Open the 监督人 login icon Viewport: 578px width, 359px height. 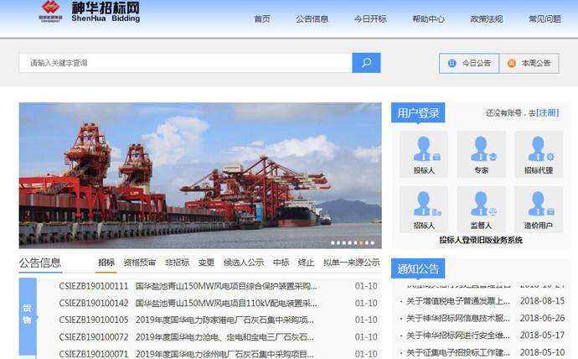tap(481, 209)
